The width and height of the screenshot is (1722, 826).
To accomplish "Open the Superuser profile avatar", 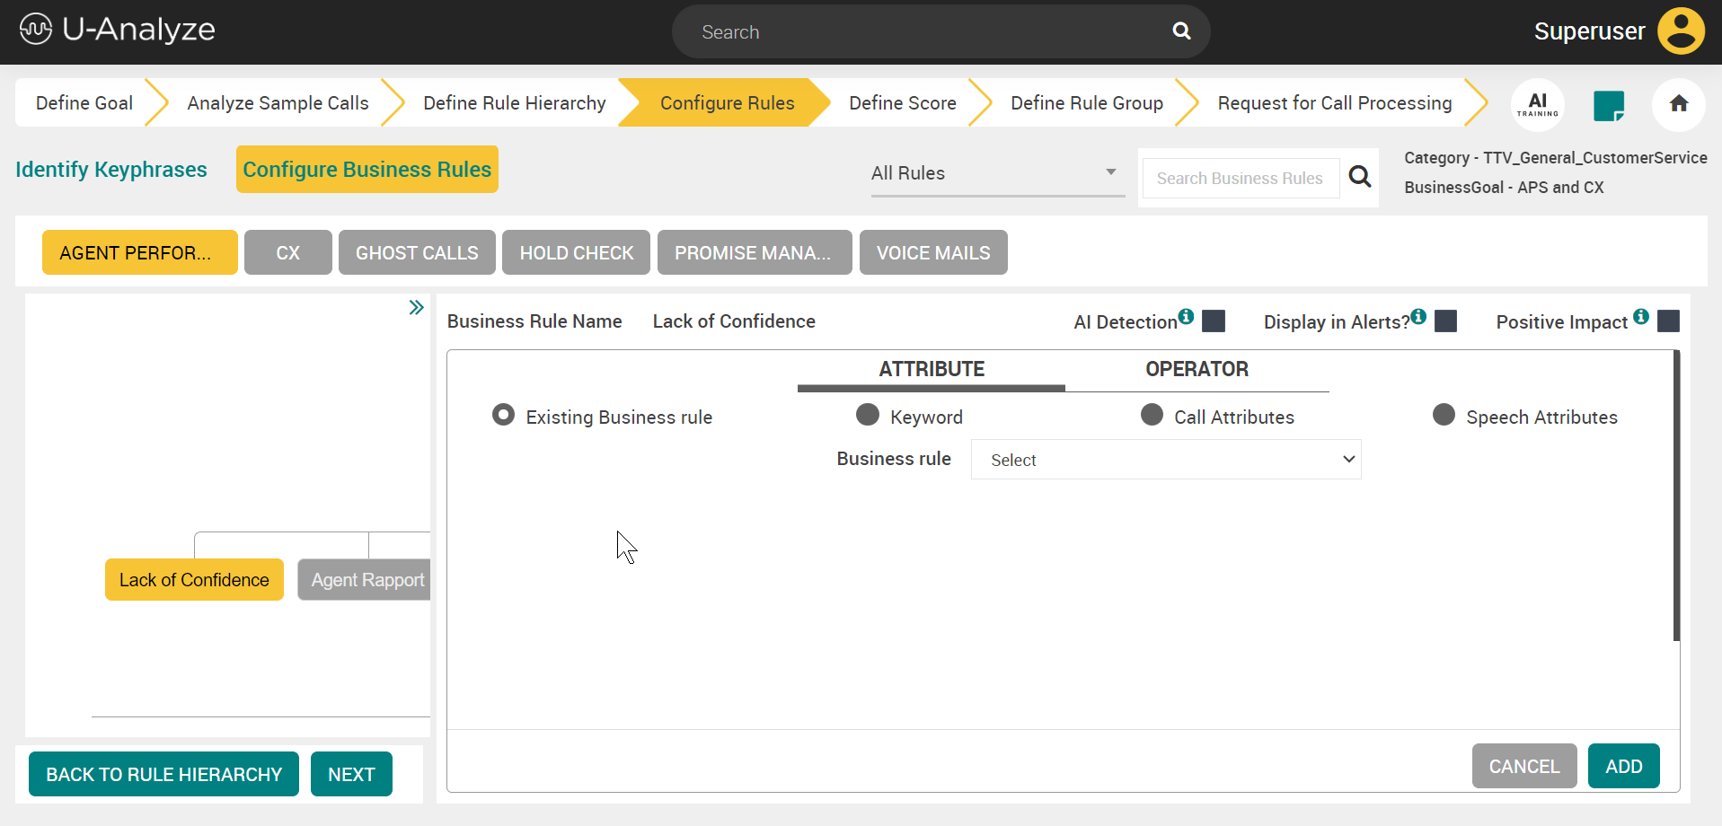I will (1681, 31).
